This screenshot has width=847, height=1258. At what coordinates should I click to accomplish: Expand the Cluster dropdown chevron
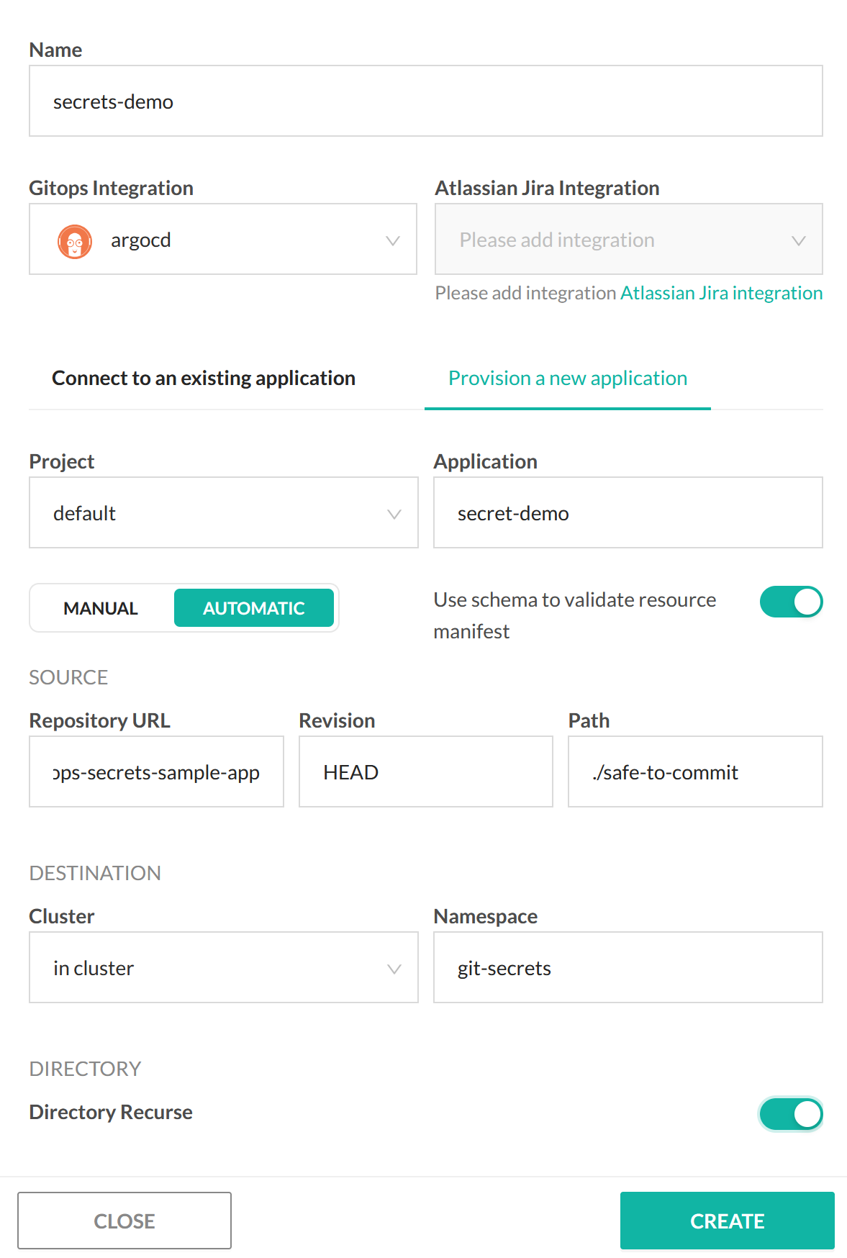pos(394,969)
